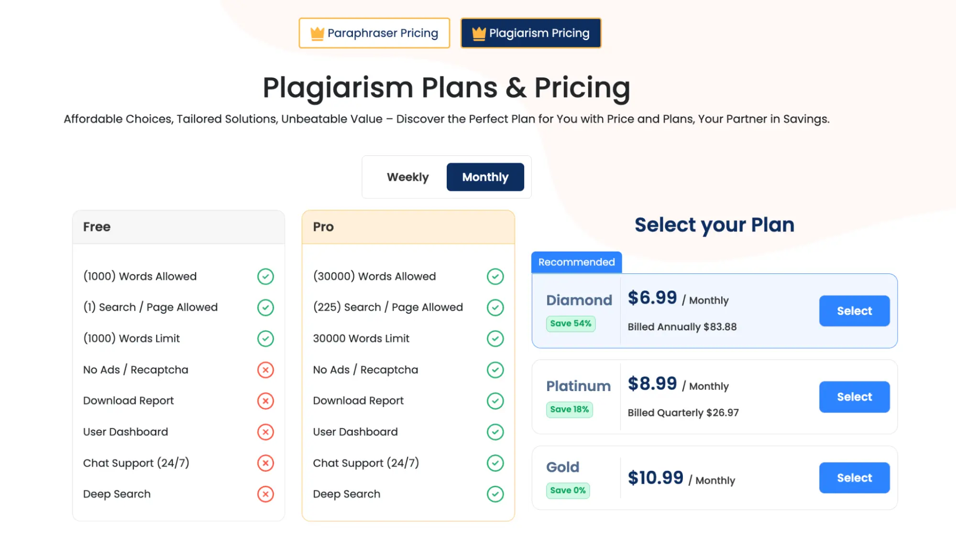Screen dimensions: 956x545
Task: Click green checkmark beside Pro Chat Support (24/7)
Action: (x=495, y=463)
